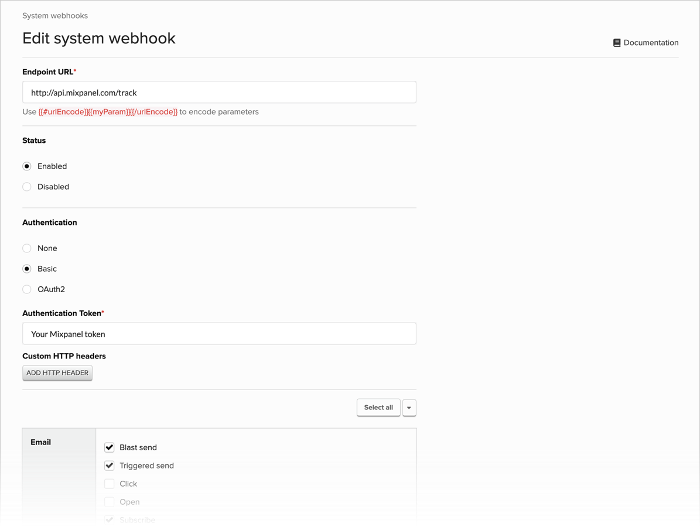Select Basic authentication
The height and width of the screenshot is (527, 700).
point(26,268)
